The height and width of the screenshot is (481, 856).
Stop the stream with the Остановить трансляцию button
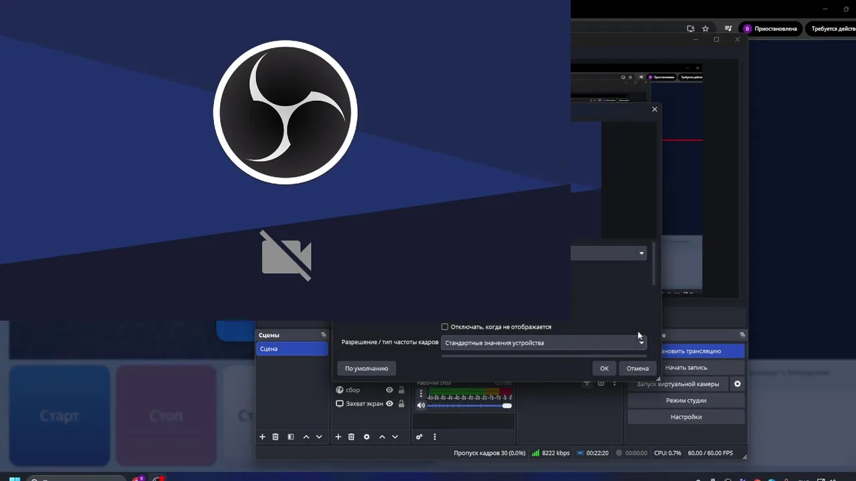click(702, 351)
